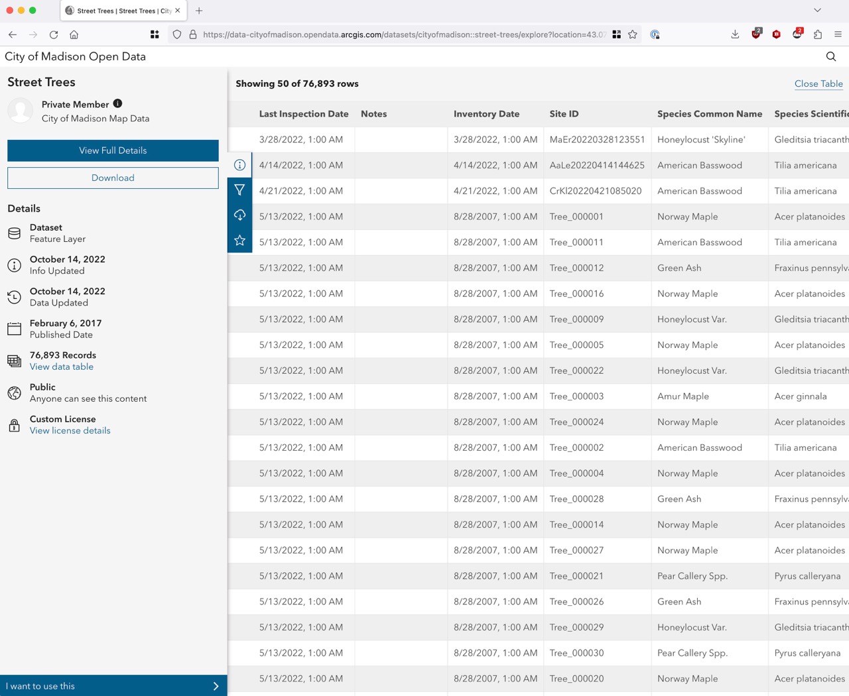The width and height of the screenshot is (849, 696).
Task: Select Tree_000020 cell
Action: click(x=598, y=679)
